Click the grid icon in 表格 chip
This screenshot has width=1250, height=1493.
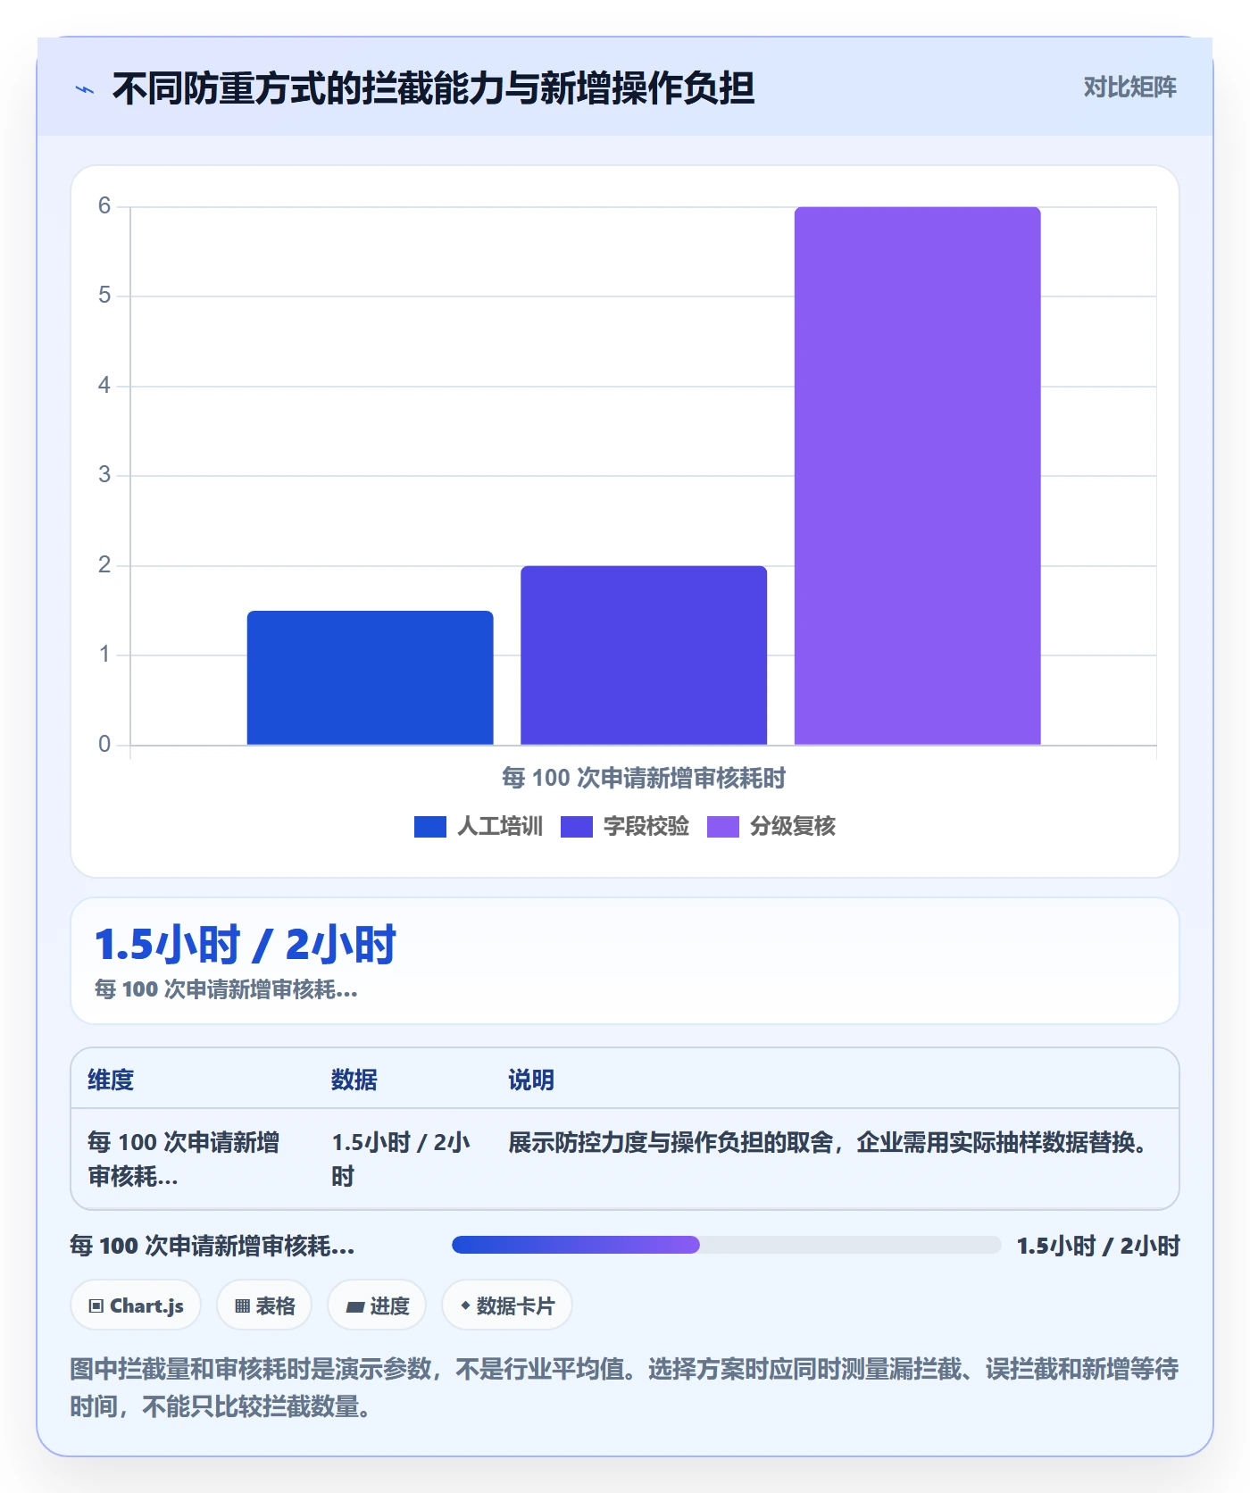coord(242,1306)
